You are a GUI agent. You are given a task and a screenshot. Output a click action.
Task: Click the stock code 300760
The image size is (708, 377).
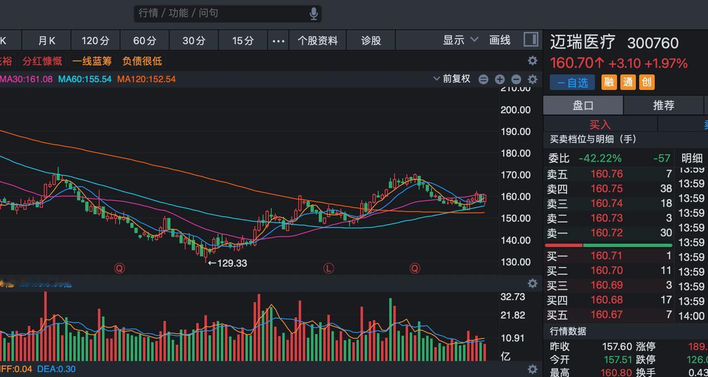[653, 43]
